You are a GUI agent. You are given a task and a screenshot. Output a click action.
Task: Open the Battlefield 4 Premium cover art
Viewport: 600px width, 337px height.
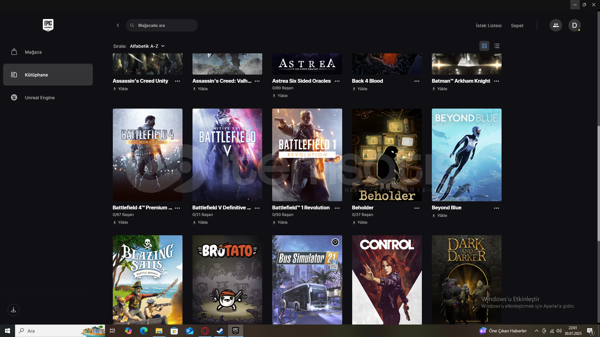pos(147,155)
